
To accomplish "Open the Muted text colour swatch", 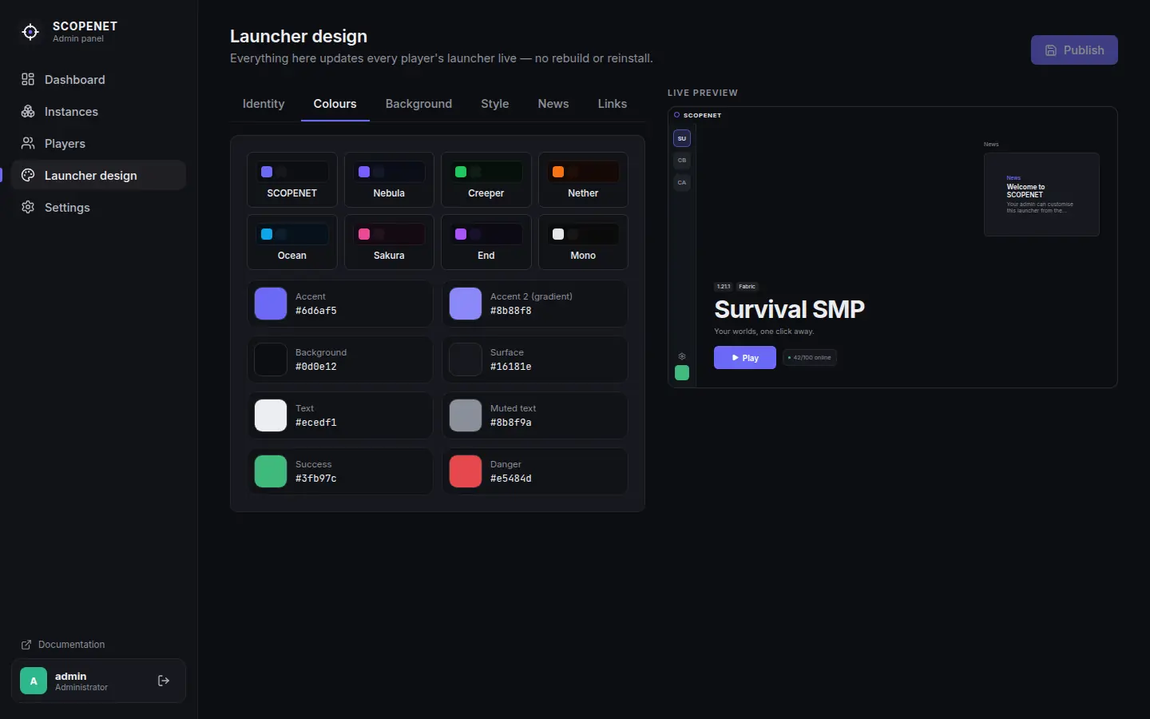I will (466, 415).
